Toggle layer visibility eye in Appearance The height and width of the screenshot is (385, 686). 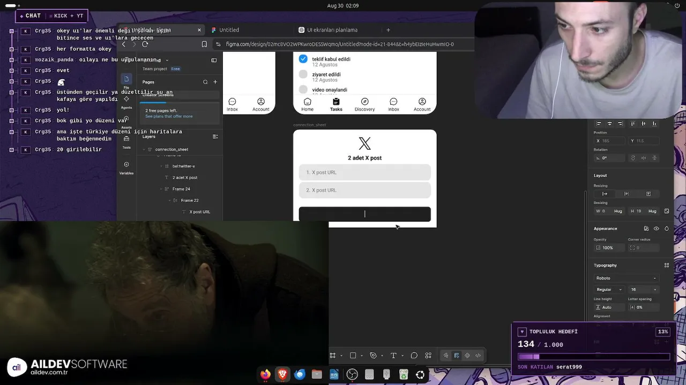pos(656,228)
